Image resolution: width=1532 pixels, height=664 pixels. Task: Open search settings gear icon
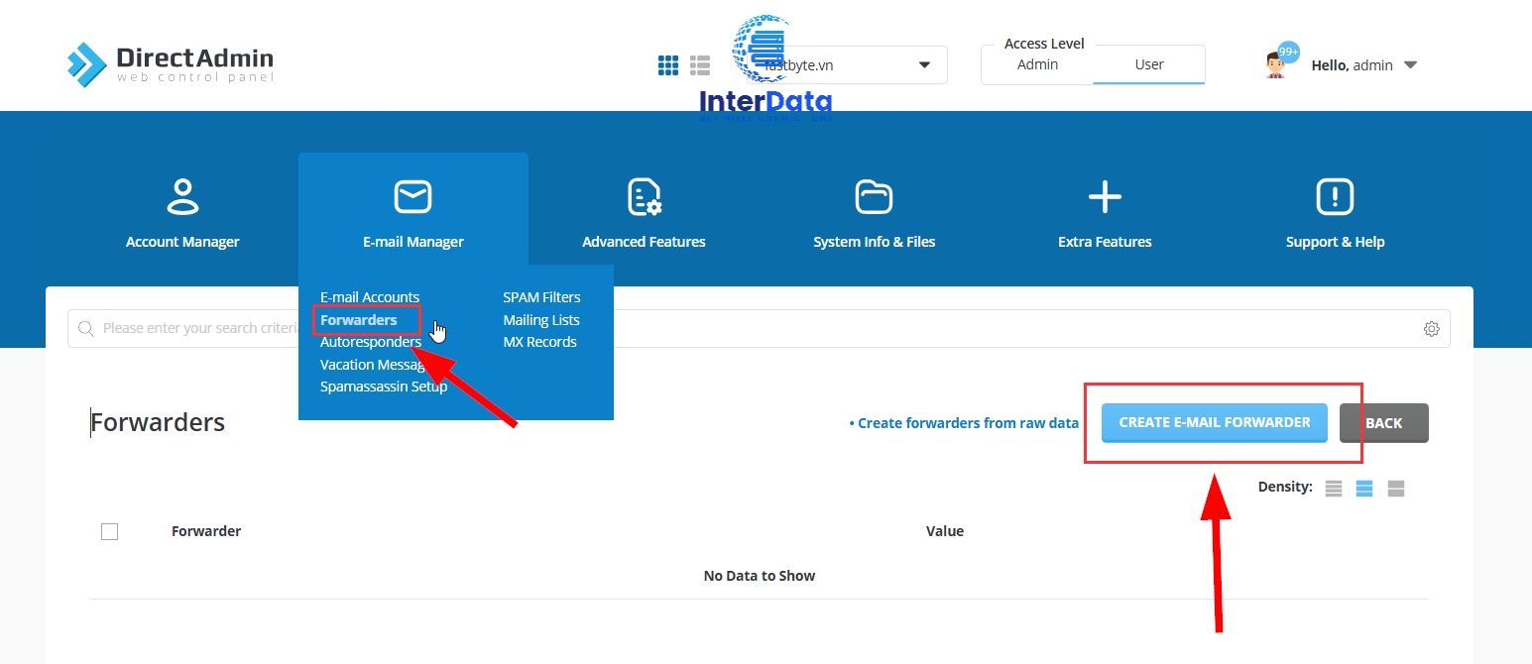[x=1431, y=329]
